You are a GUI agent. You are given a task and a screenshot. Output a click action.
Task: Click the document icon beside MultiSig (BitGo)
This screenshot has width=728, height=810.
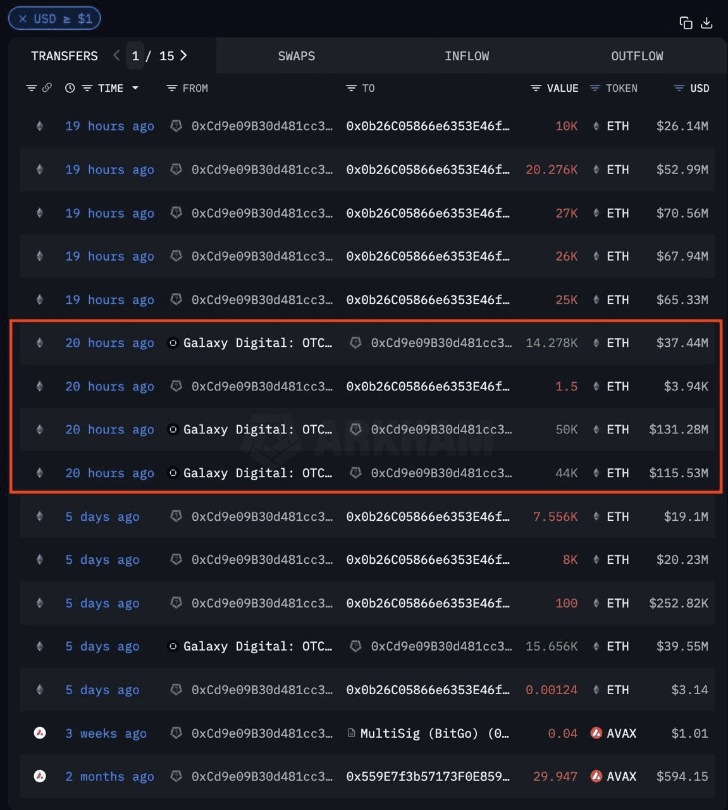coord(351,733)
